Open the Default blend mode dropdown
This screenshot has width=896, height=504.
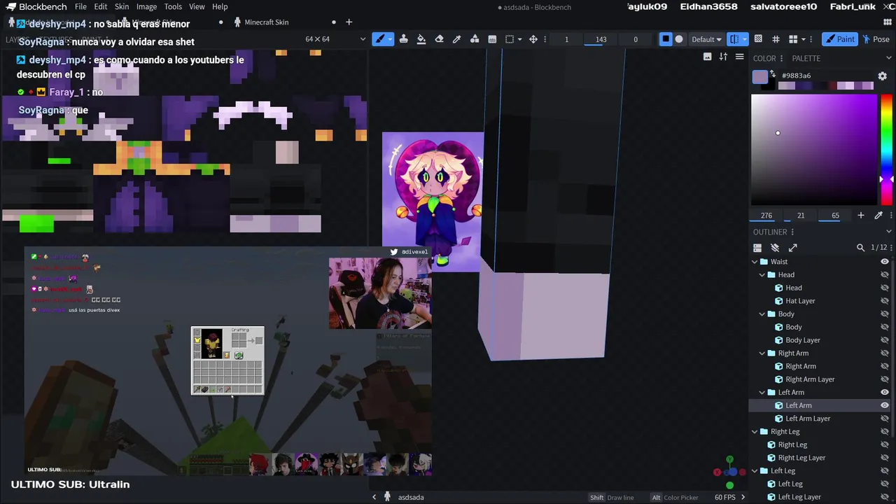click(706, 39)
